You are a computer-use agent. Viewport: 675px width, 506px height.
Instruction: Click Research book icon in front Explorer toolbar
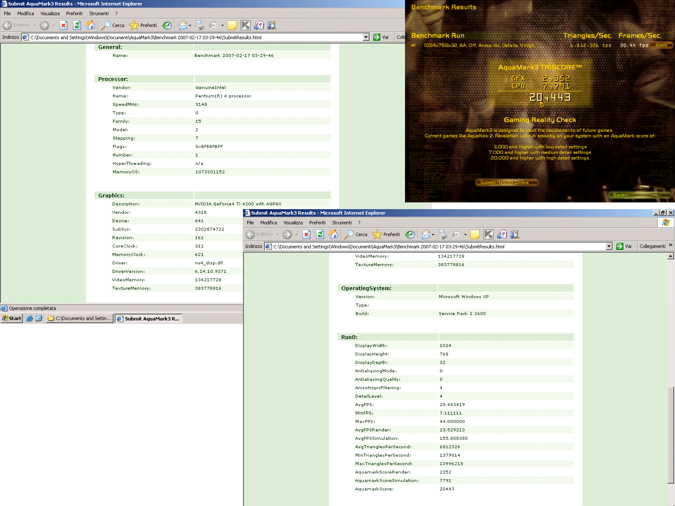coord(502,234)
